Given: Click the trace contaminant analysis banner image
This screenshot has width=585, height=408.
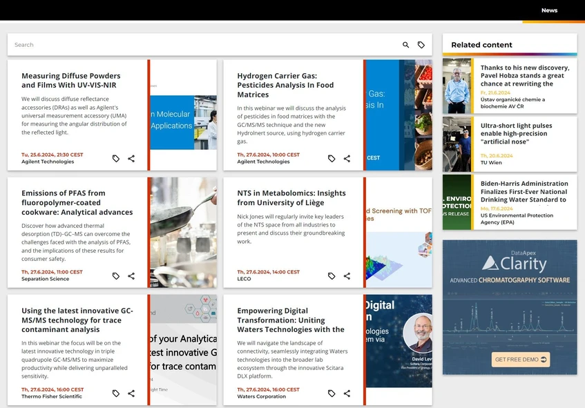Looking at the screenshot, I should [183, 350].
